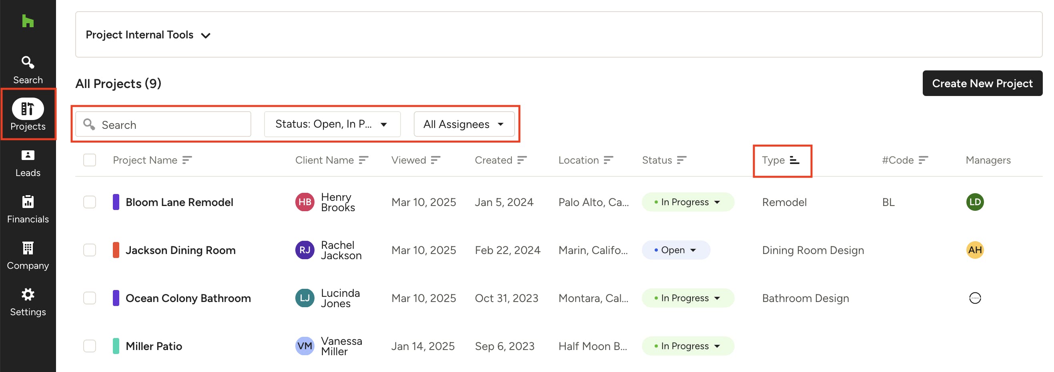
Task: Change Ocean Colony Bathroom status dropdown
Action: click(688, 298)
